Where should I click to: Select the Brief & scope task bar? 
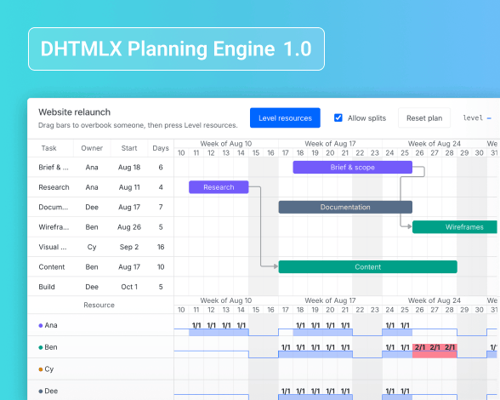click(352, 168)
